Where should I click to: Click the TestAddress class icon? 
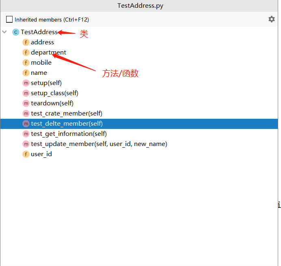(16, 32)
